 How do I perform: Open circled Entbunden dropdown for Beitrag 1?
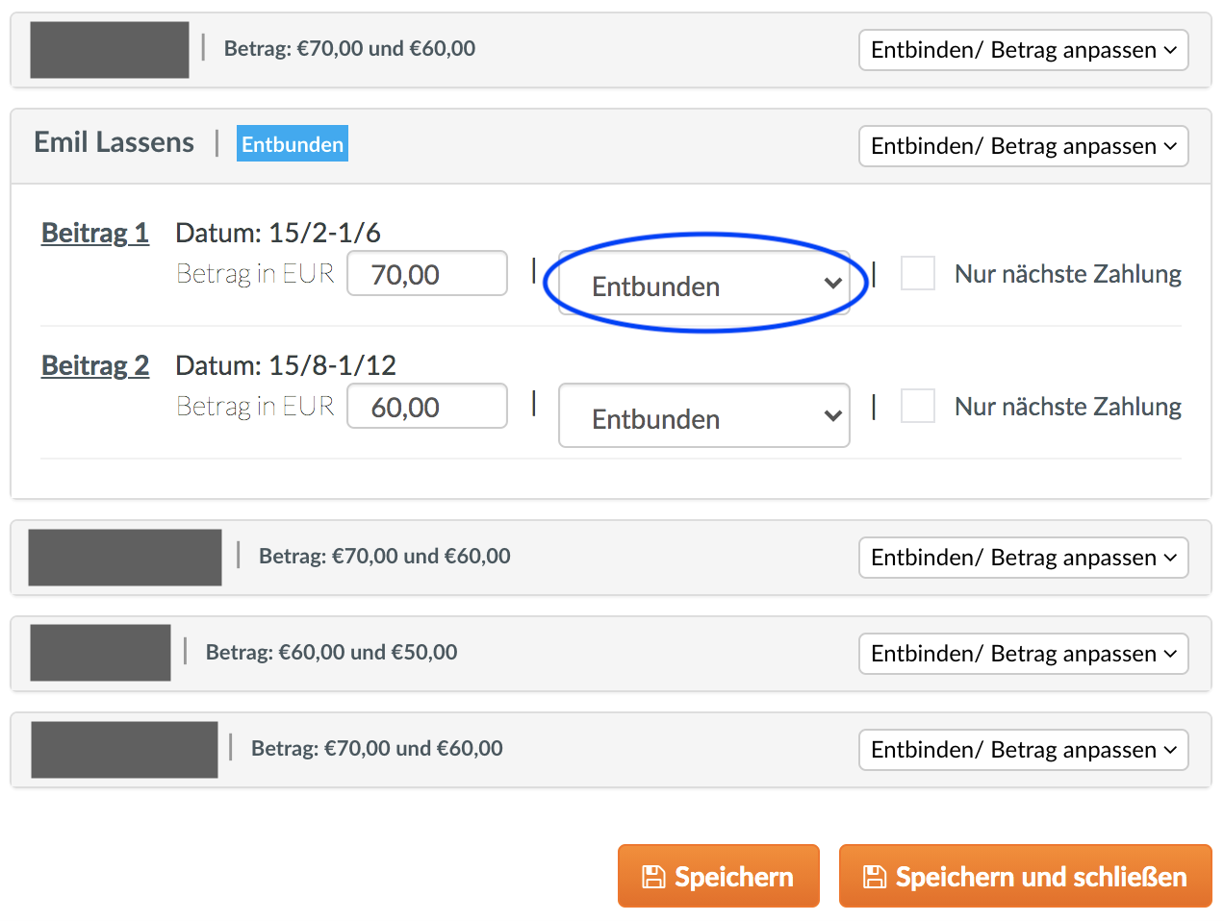coord(703,286)
